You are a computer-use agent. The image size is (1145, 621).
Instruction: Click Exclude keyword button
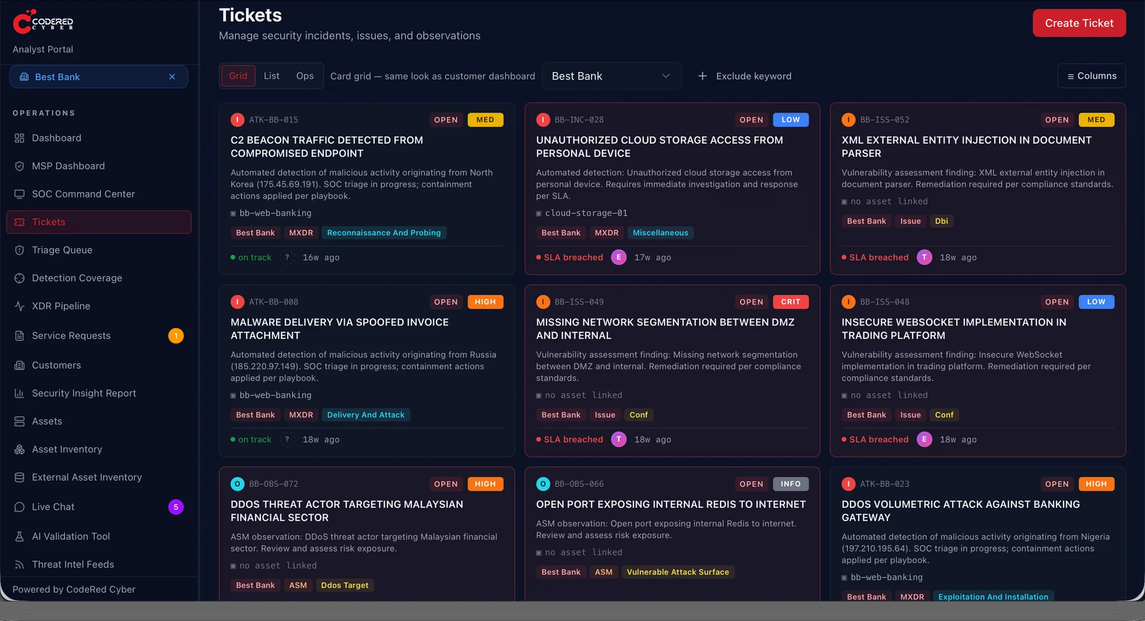point(745,76)
